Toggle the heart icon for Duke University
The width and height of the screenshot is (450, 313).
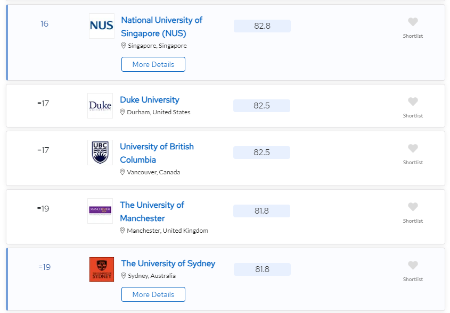413,101
